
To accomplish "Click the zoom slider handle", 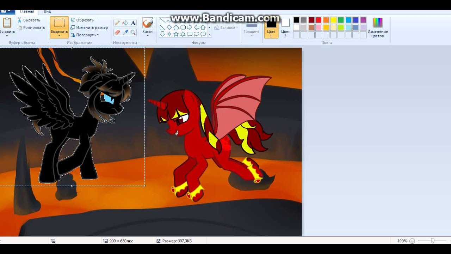I will 432,241.
